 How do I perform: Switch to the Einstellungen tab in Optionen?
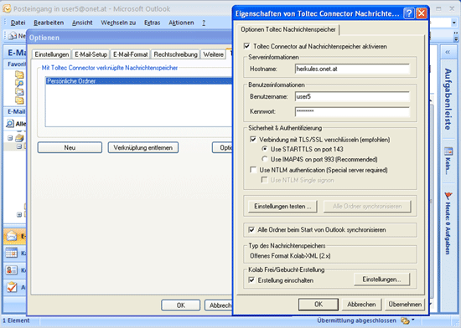tap(51, 54)
